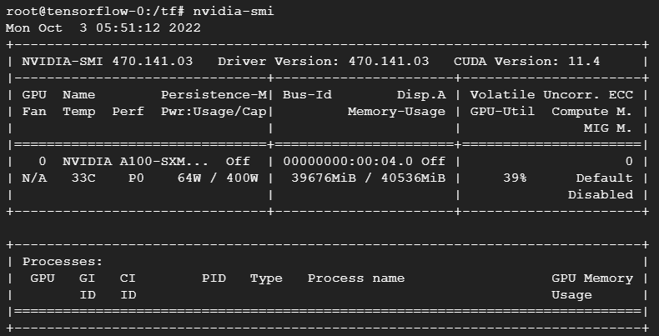The width and height of the screenshot is (659, 336).
Task: Click the MIG M. header label
Action: 608,128
